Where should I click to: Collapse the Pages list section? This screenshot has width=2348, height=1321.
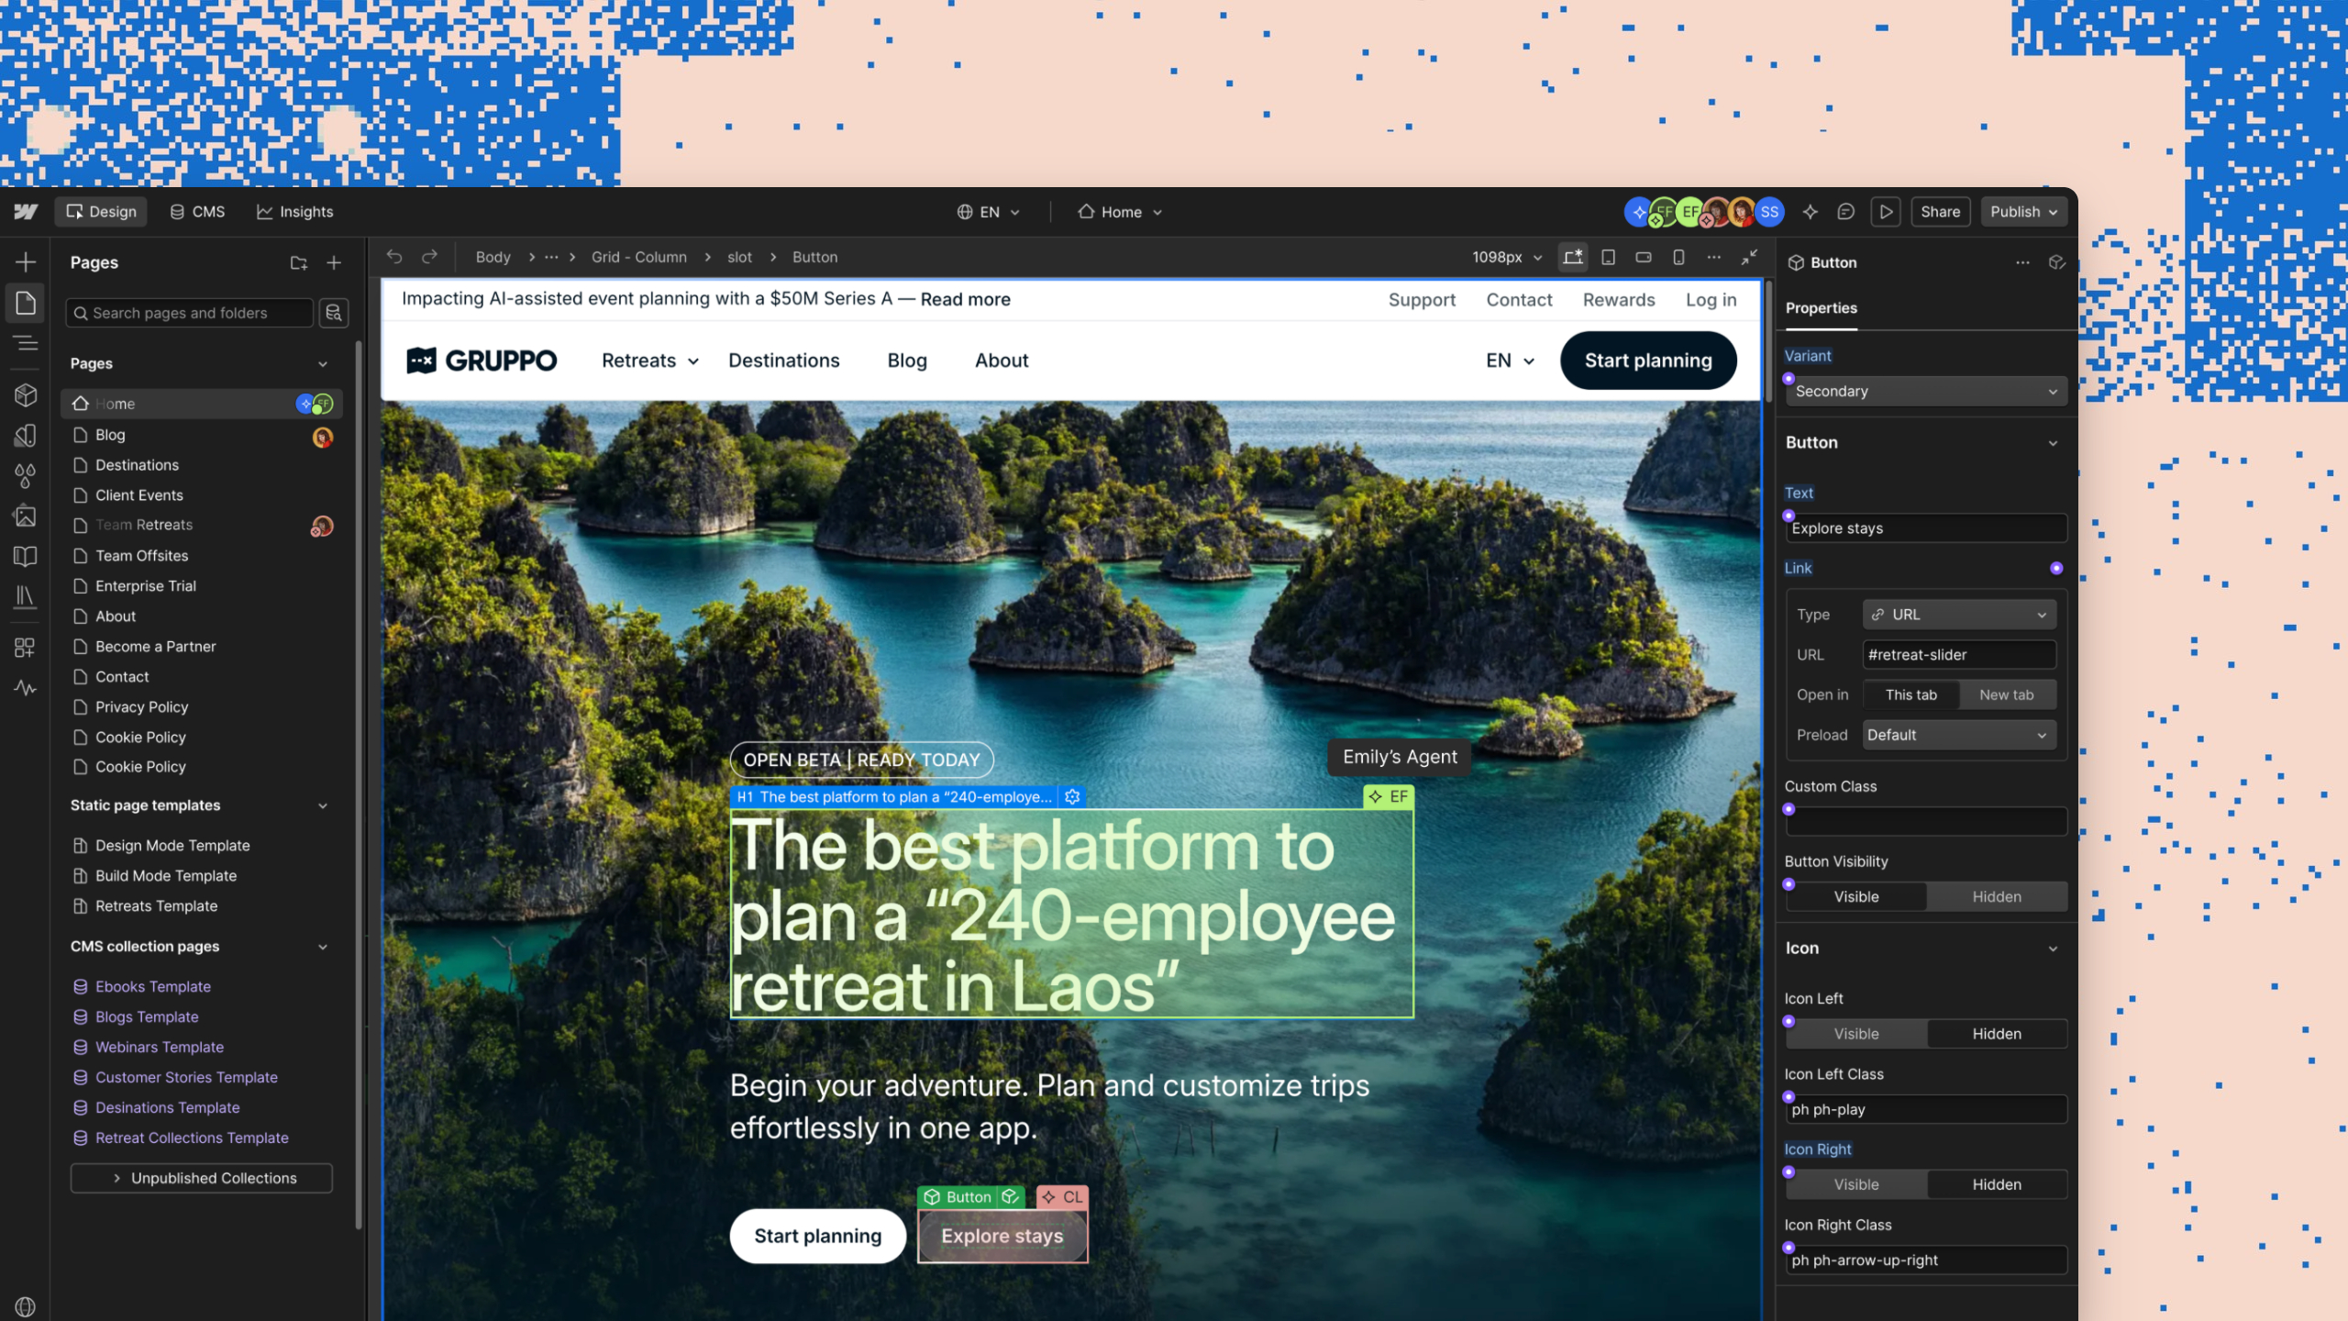point(323,364)
